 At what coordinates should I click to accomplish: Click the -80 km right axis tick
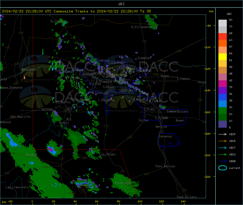coord(209,26)
